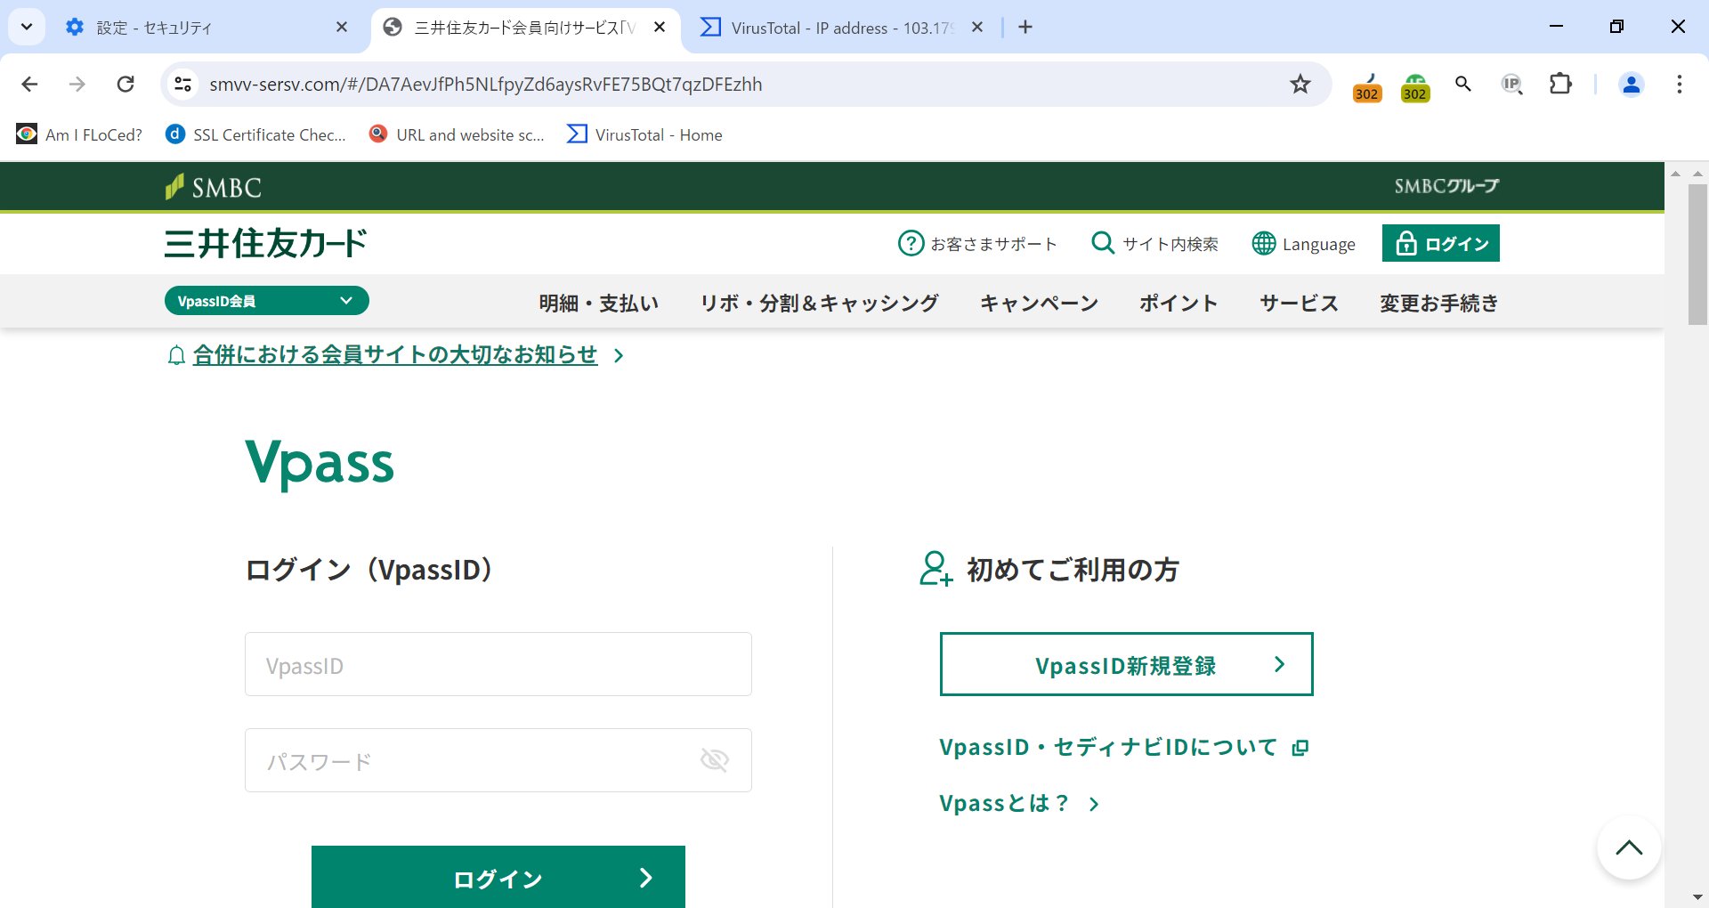Image resolution: width=1709 pixels, height=908 pixels.
Task: Close the 設定 - セキュリティ tab
Action: click(342, 28)
